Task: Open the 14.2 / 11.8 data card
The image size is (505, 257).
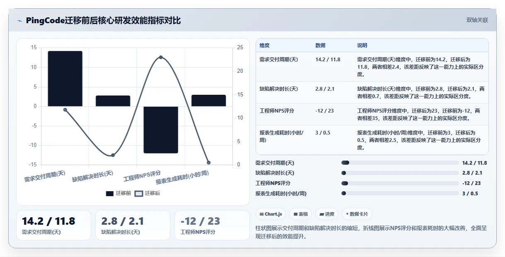Action: click(x=53, y=225)
